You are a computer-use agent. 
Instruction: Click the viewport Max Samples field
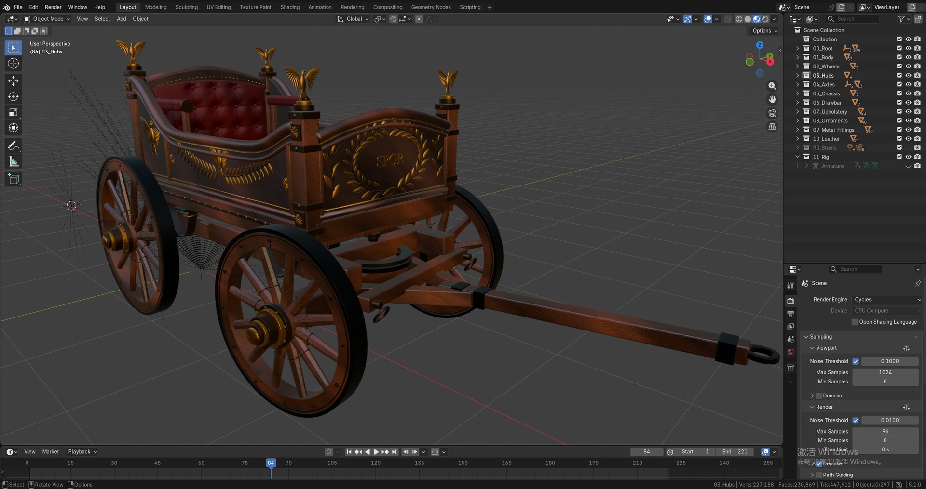[885, 372]
